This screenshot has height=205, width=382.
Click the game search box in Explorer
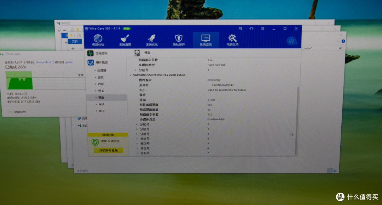[x=319, y=48]
